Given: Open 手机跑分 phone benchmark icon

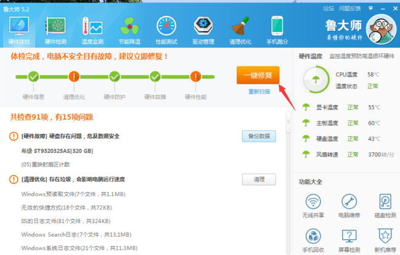Looking at the screenshot, I should click(277, 29).
